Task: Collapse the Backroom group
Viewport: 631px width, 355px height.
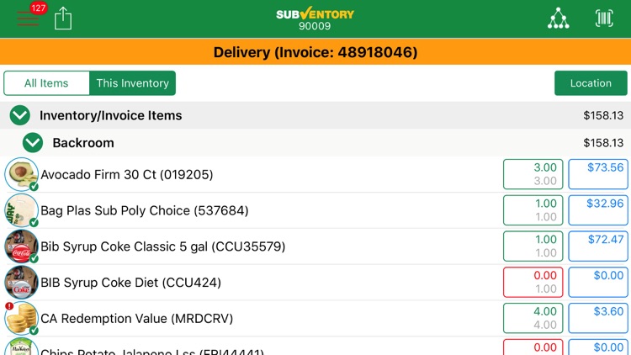Action: (33, 143)
